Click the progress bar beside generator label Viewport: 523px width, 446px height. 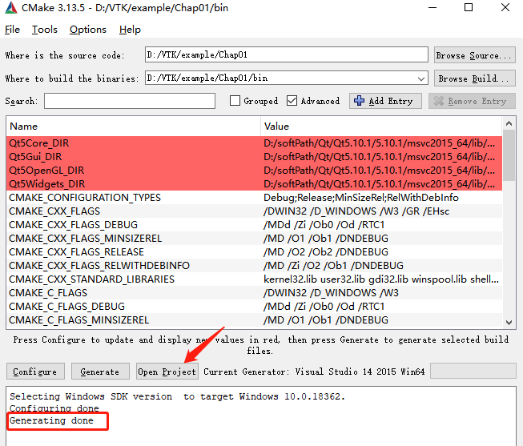473,372
